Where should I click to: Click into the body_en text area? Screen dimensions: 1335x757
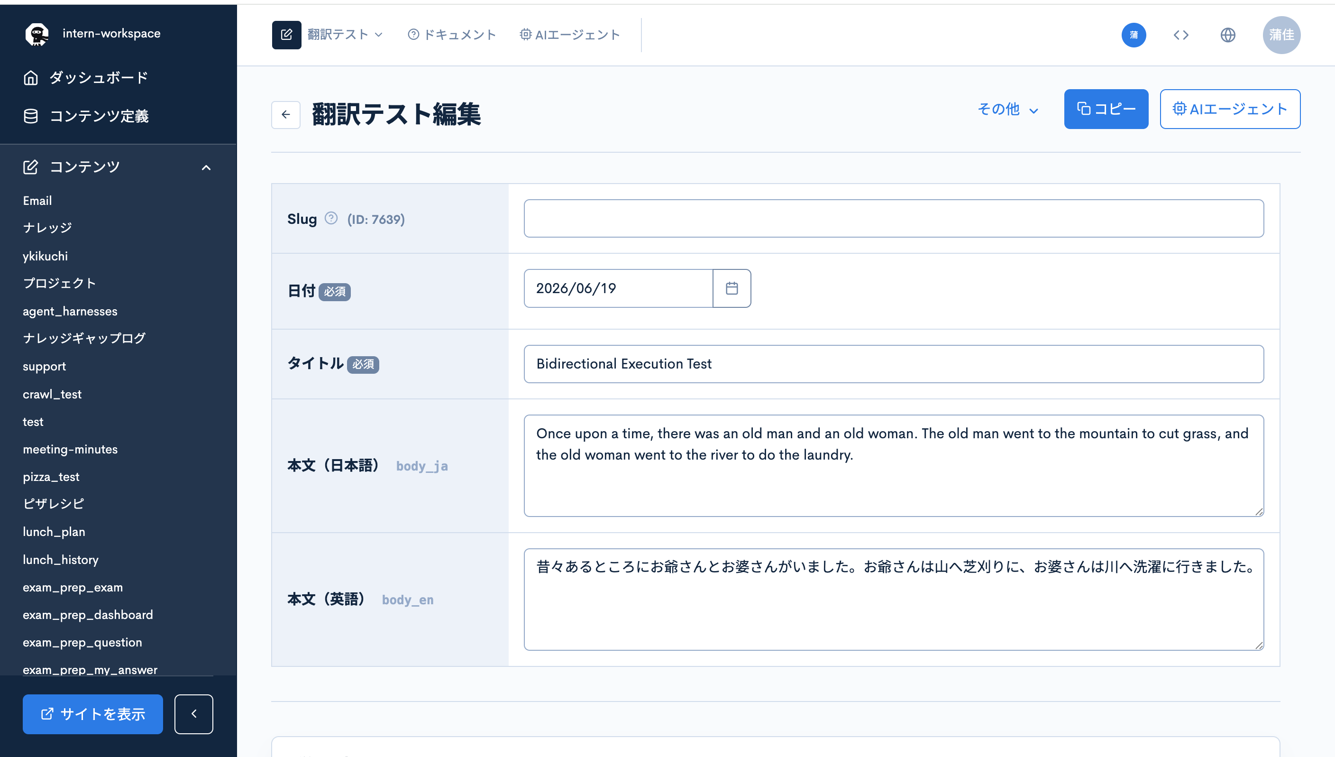(x=893, y=599)
